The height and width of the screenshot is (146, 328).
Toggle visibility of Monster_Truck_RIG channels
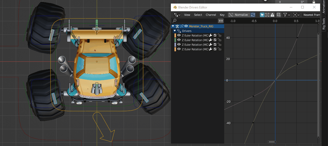[x=186, y=26]
